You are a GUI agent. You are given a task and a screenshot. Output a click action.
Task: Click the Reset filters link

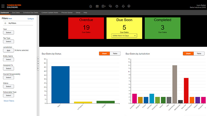(x=10, y=19)
